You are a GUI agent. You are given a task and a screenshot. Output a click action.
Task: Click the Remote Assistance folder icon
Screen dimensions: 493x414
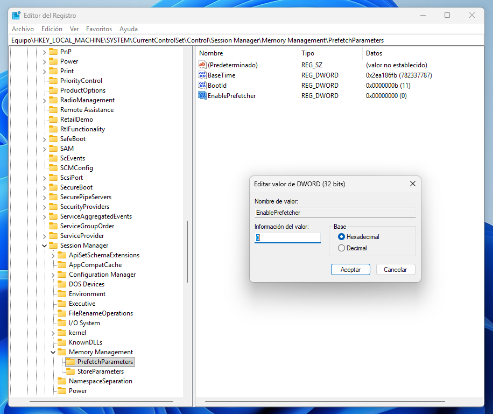[53, 109]
